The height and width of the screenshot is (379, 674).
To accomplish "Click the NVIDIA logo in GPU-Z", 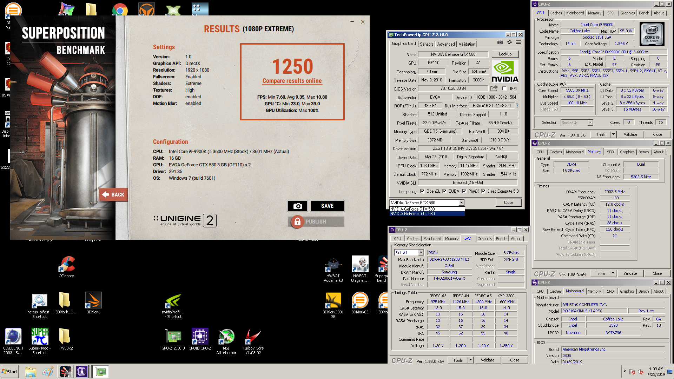I will [505, 71].
